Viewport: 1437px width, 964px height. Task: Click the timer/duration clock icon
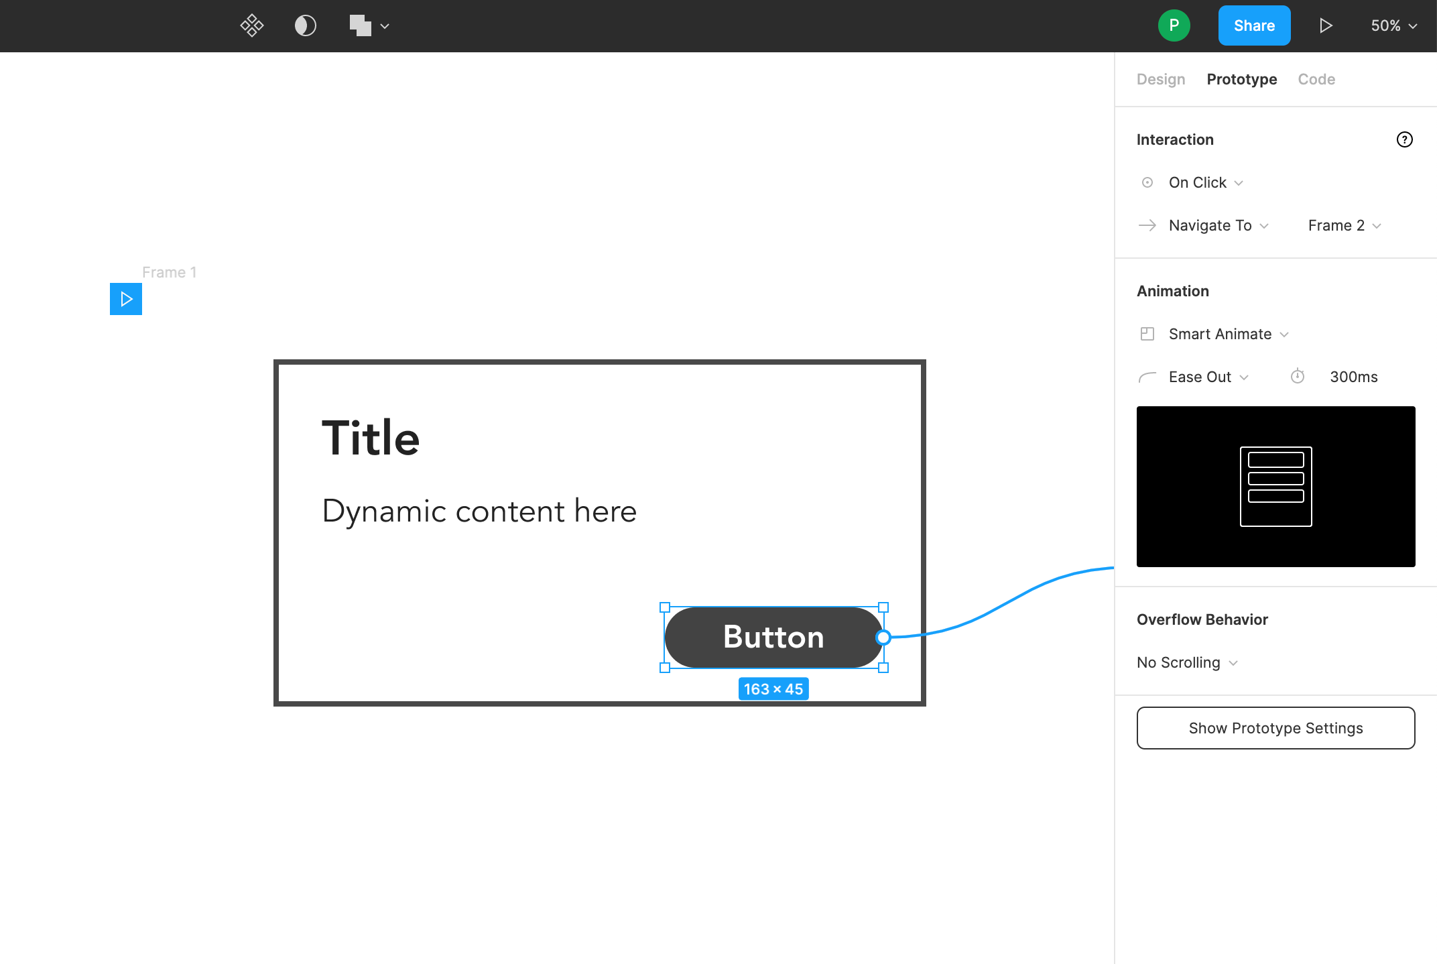click(x=1298, y=375)
